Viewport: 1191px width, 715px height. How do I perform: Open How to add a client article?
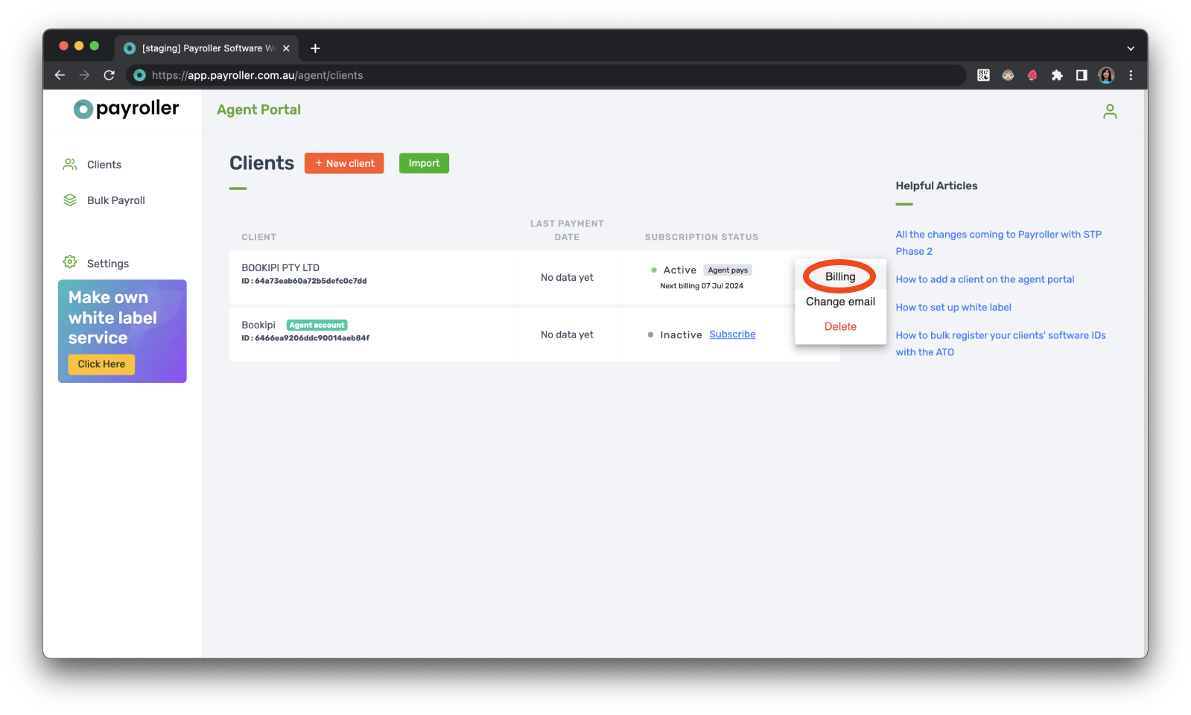click(x=985, y=279)
